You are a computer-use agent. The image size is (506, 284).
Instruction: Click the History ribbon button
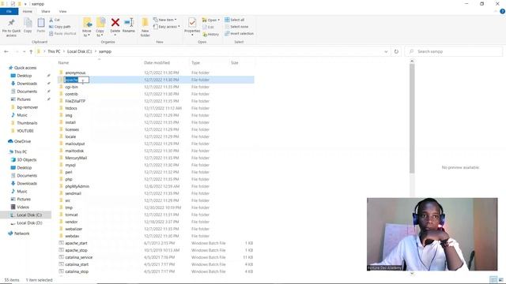click(210, 34)
